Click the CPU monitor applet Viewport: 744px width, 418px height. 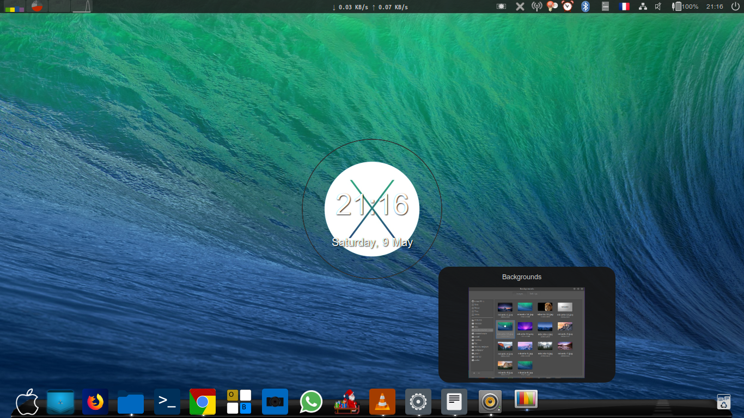[15, 7]
